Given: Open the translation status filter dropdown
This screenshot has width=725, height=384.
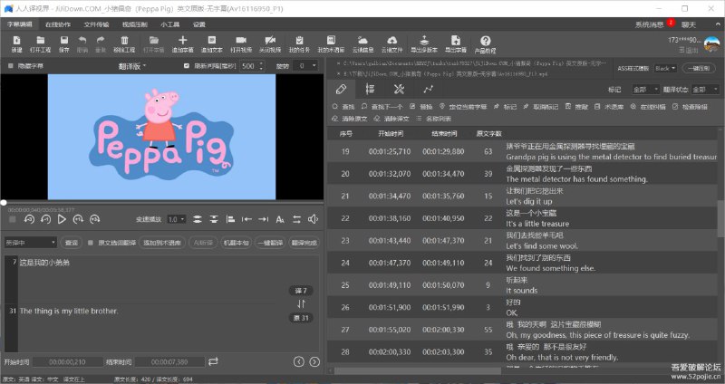Looking at the screenshot, I should click(705, 89).
